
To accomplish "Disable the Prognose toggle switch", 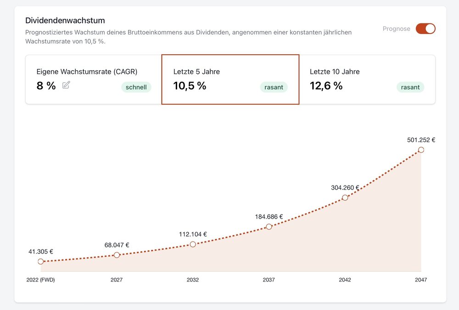I will pyautogui.click(x=425, y=28).
